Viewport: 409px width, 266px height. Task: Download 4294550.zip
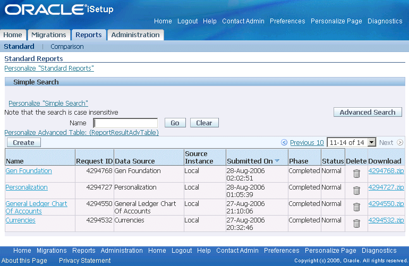click(386, 204)
